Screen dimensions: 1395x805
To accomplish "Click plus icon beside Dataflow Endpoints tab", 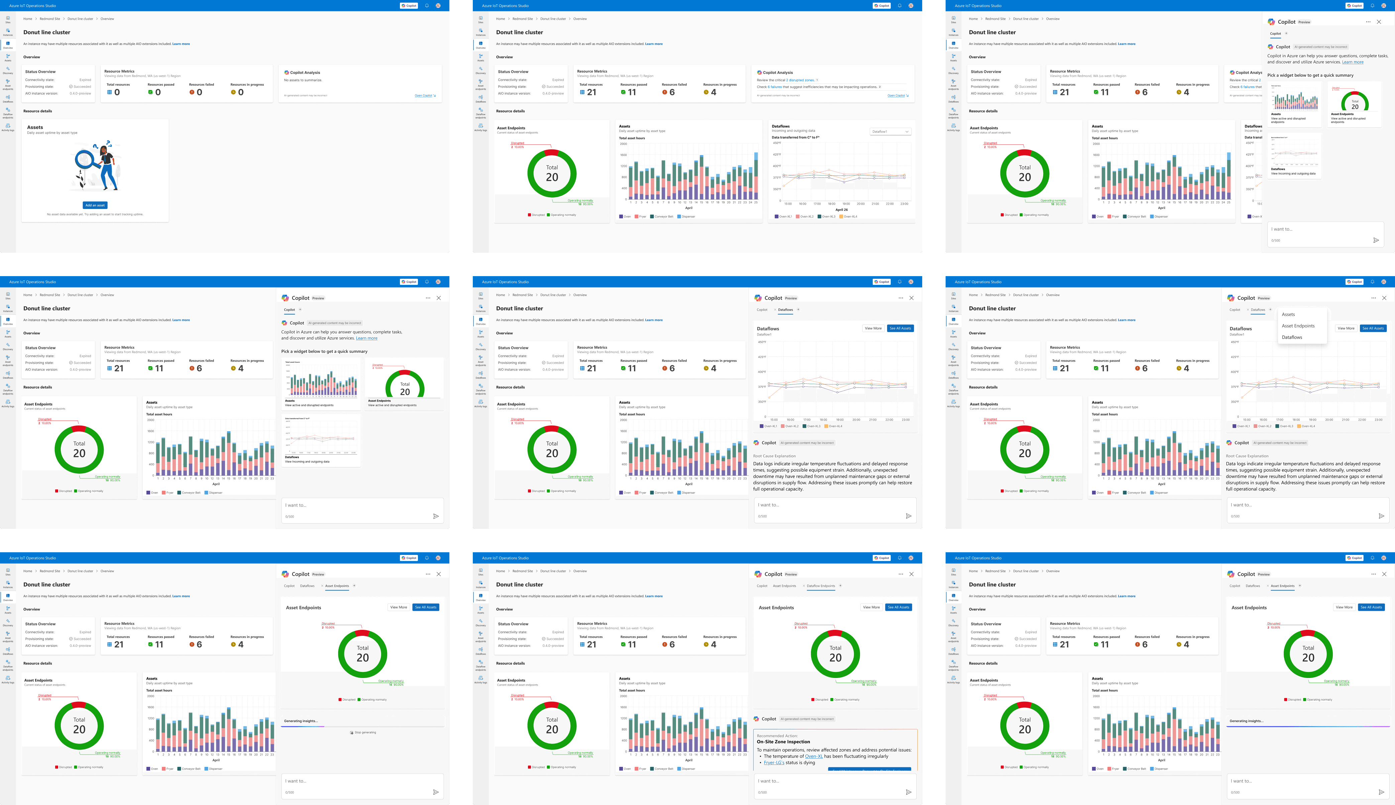I will click(x=840, y=585).
